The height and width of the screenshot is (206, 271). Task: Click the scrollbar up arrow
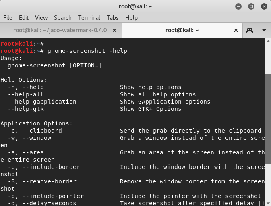pyautogui.click(x=268, y=41)
